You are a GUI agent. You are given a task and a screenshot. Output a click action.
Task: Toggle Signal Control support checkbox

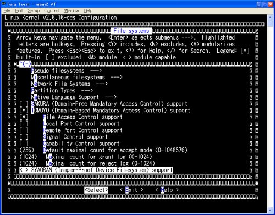pyautogui.click(x=24, y=137)
